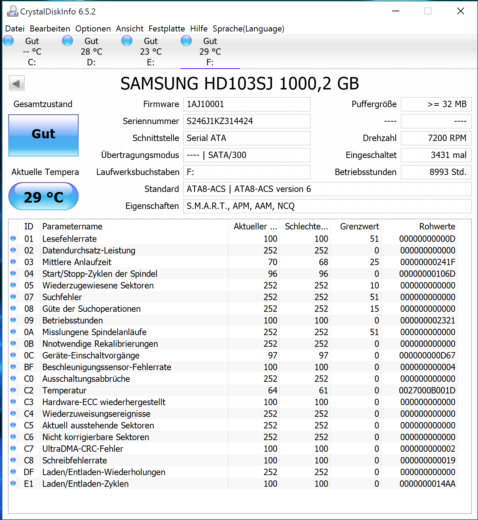Click status dot for UltraDMA-CRC-Fehler row
This screenshot has height=520, width=478.
click(13, 448)
